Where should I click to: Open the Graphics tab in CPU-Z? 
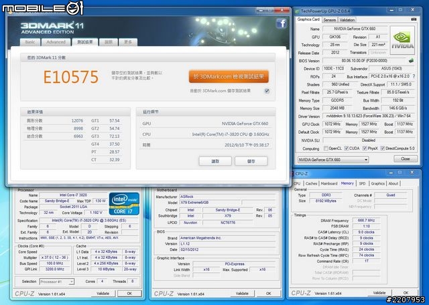coord(377,183)
